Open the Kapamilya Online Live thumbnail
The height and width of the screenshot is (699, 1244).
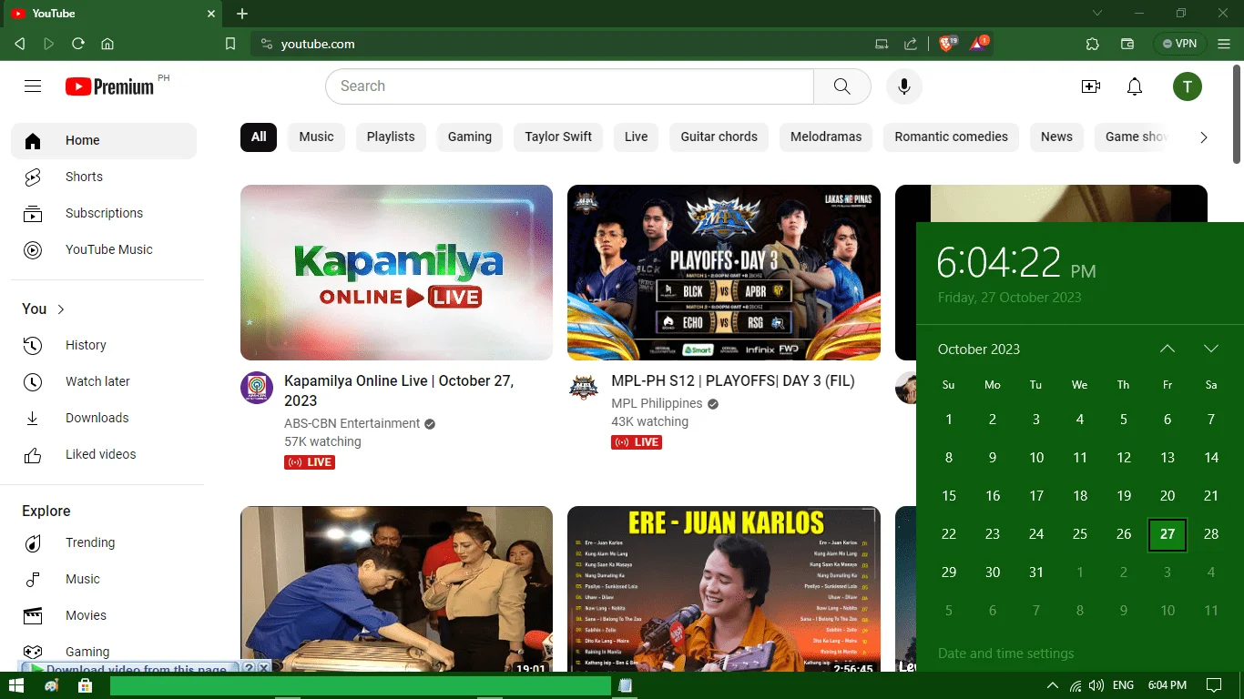pyautogui.click(x=396, y=272)
